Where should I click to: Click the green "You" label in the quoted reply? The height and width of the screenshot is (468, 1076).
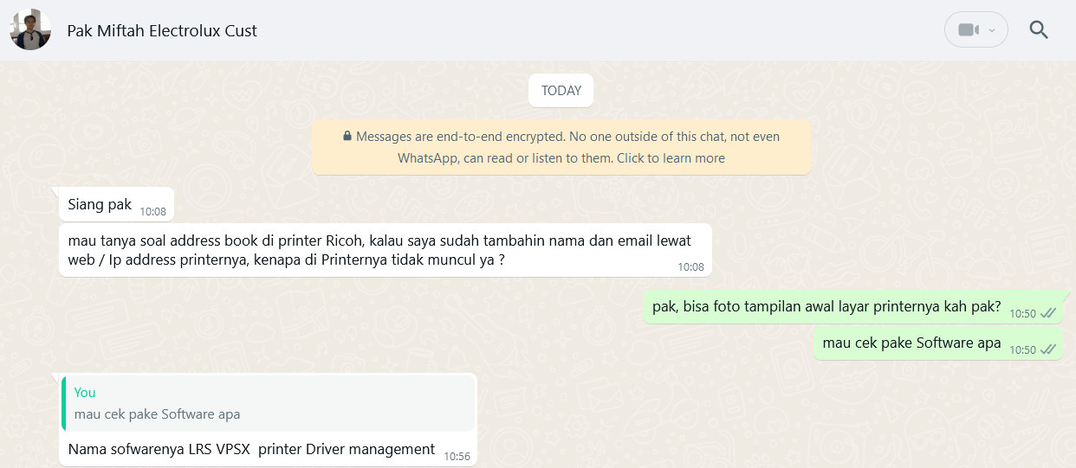pyautogui.click(x=85, y=392)
